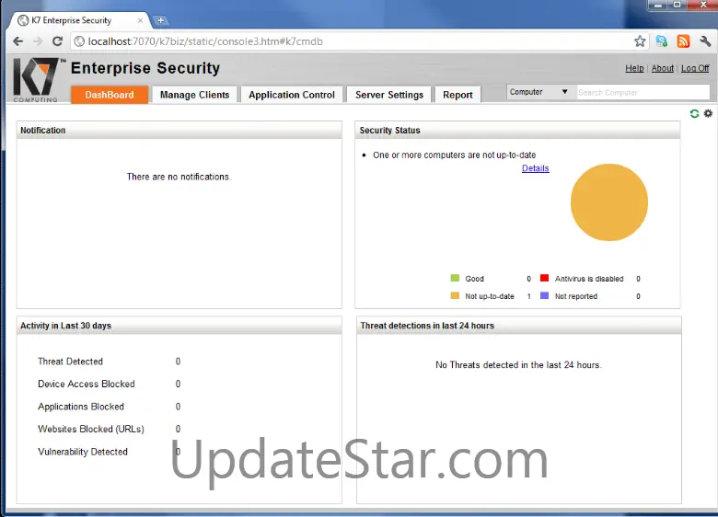The height and width of the screenshot is (517, 718).
Task: Click the yellow Not up-to-date legend swatch
Action: [x=455, y=295]
